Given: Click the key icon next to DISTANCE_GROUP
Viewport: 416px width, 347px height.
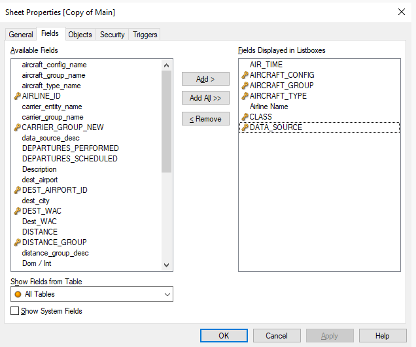Looking at the screenshot, I should (x=17, y=242).
